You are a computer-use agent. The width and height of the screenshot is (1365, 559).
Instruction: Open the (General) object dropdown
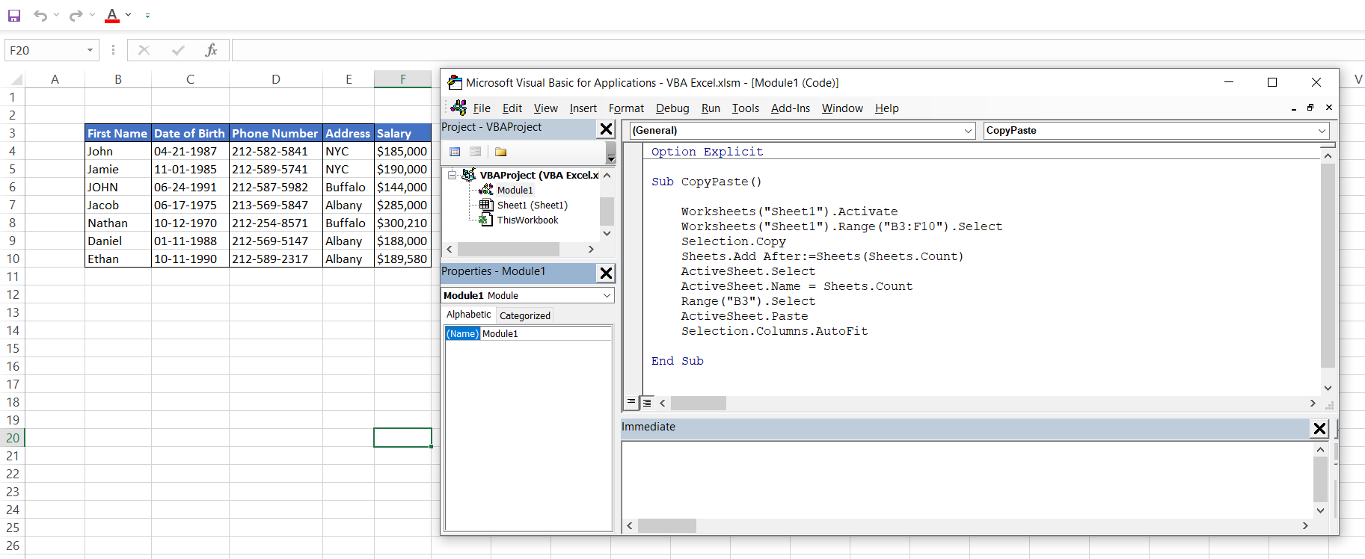(968, 131)
